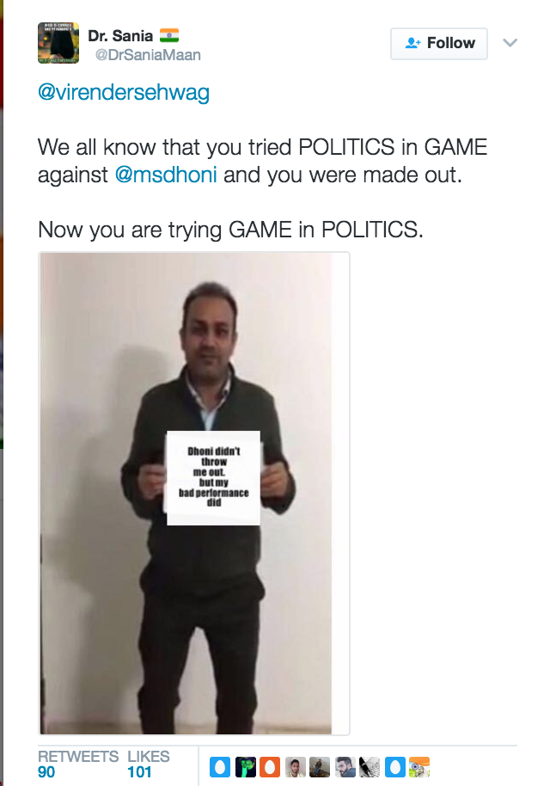
Task: Open the @virendersehwag mention link
Action: point(124,93)
